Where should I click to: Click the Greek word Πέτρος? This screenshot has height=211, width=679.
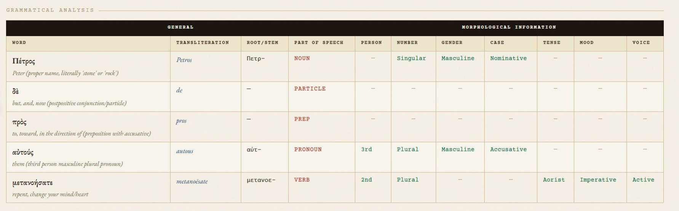(24, 61)
